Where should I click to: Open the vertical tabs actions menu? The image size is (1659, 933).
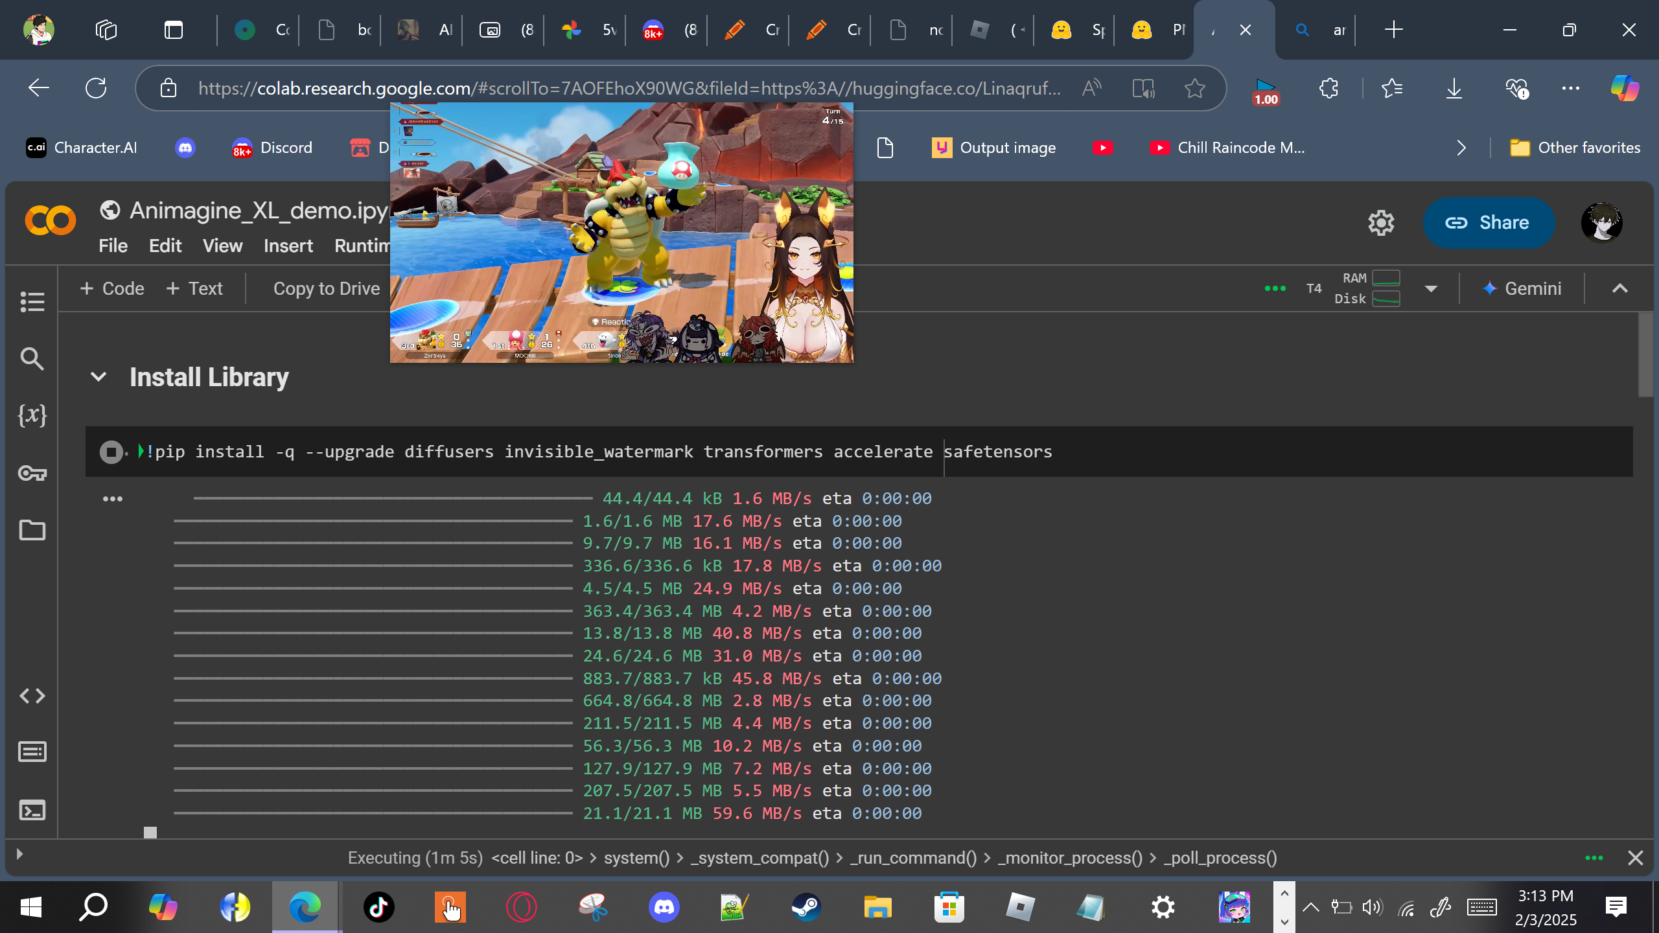point(174,30)
